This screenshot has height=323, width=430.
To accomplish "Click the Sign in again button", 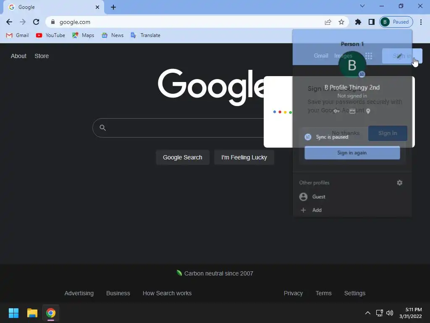I will click(x=352, y=153).
